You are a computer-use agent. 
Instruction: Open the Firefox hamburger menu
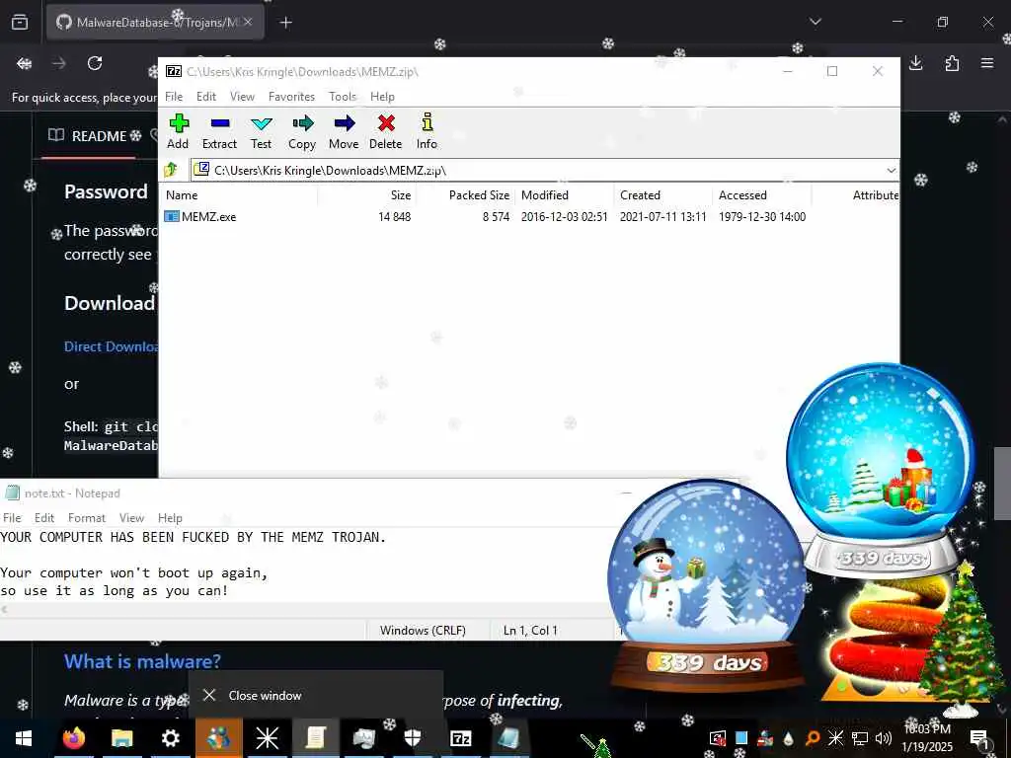pos(987,63)
